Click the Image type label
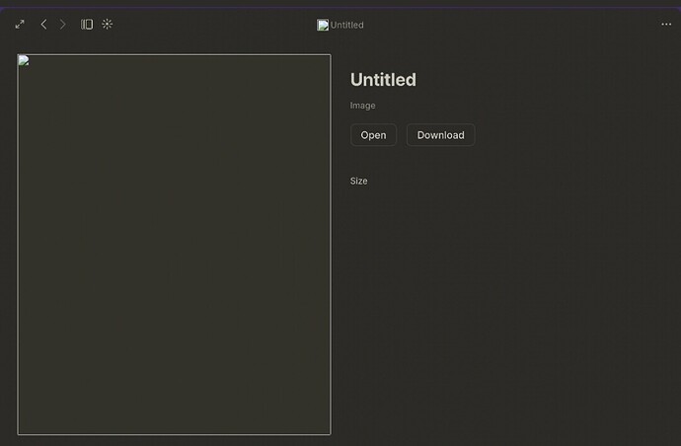 362,106
